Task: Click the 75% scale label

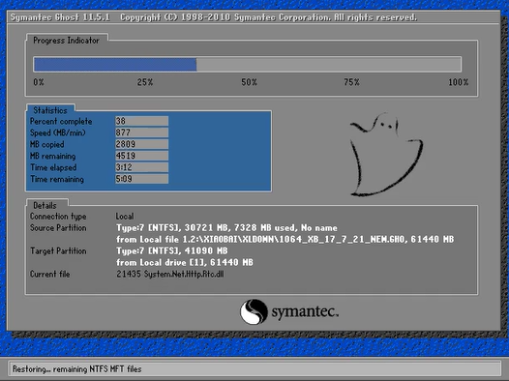Action: [x=351, y=82]
